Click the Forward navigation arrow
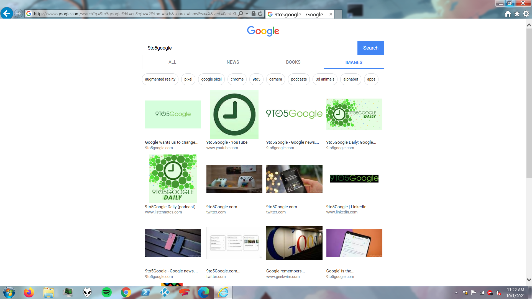 tap(18, 13)
